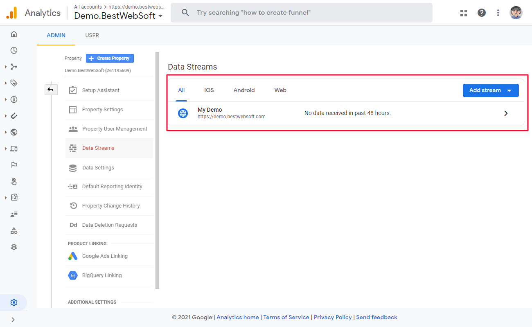Open Custom definitions shapes icon in sidebar
The width and height of the screenshot is (532, 327).
click(14, 230)
